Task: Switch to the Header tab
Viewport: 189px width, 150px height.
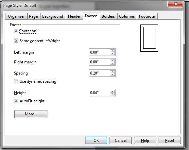Action: 74,16
